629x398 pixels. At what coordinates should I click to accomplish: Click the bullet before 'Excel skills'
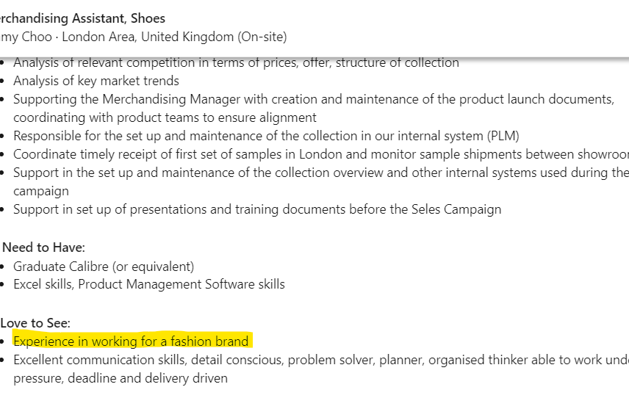coord(2,285)
